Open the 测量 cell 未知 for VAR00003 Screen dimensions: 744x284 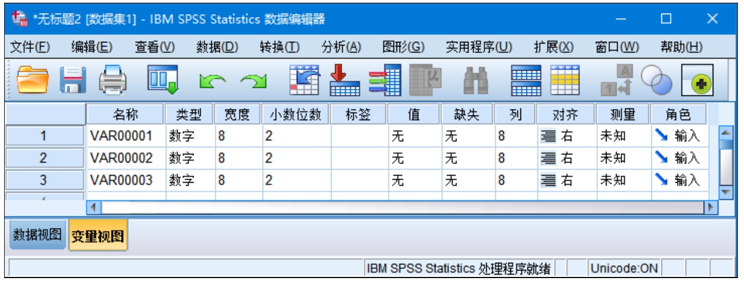(623, 180)
